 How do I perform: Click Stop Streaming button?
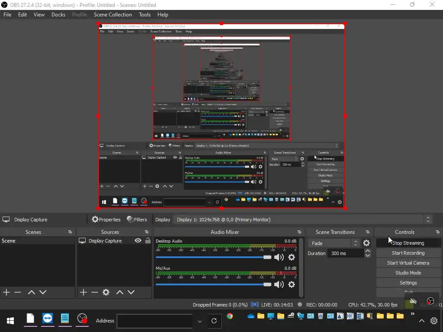408,243
